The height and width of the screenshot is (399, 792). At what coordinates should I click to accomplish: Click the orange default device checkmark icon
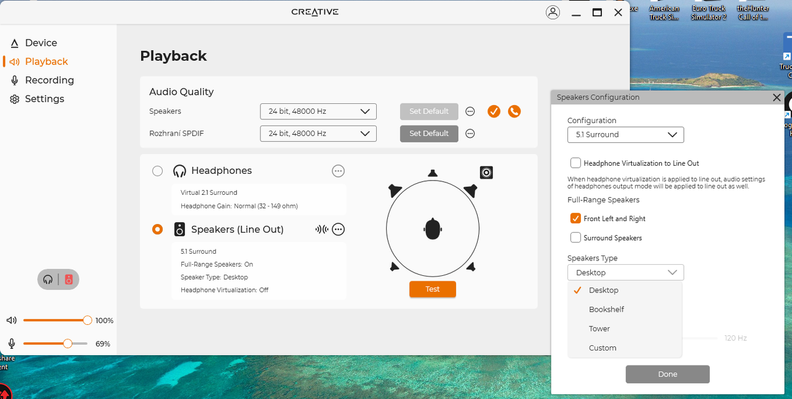coord(494,111)
